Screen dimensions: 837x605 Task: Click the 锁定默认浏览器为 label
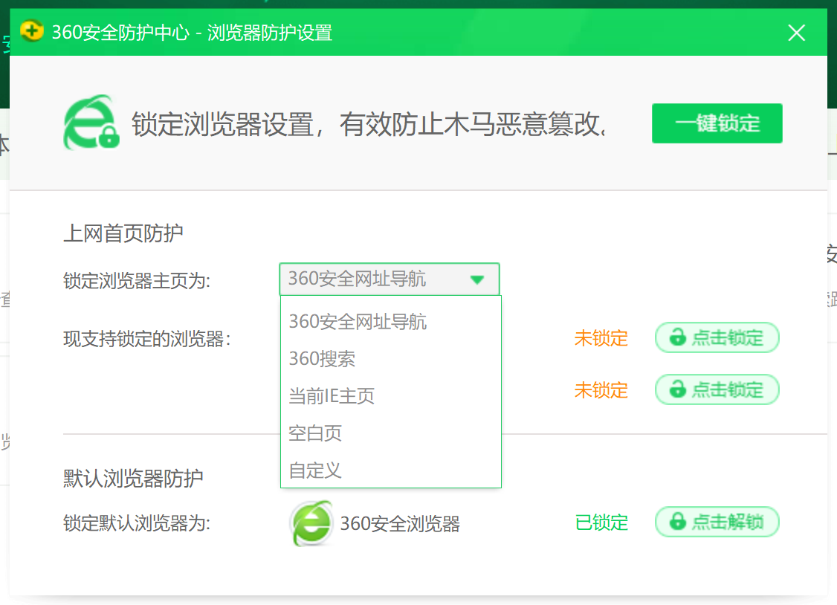[138, 522]
